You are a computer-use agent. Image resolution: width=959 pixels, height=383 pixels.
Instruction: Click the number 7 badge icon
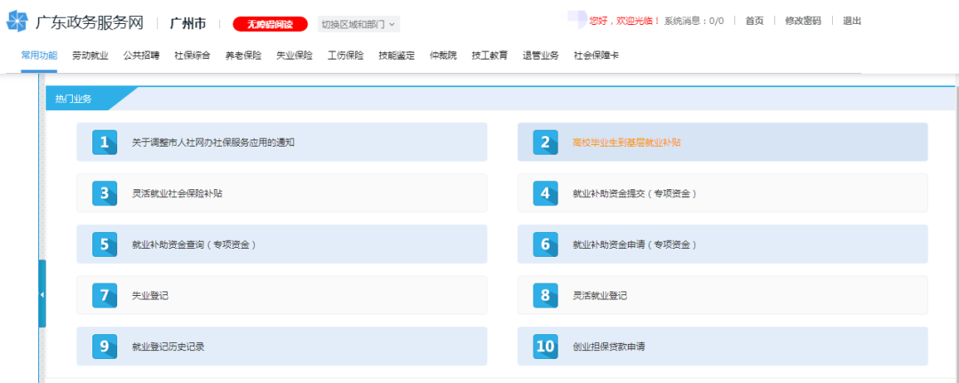coord(105,295)
